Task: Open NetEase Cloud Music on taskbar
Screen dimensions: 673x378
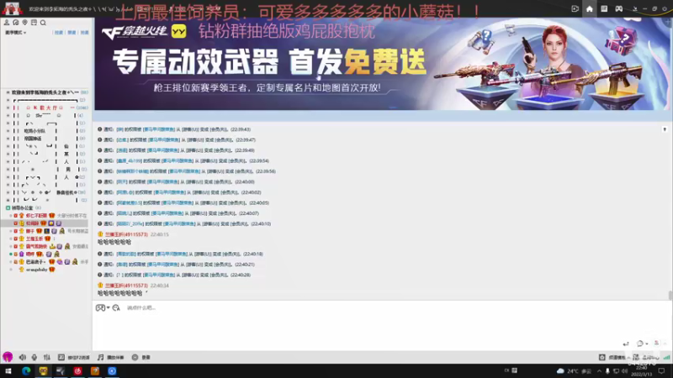Action: (77, 371)
